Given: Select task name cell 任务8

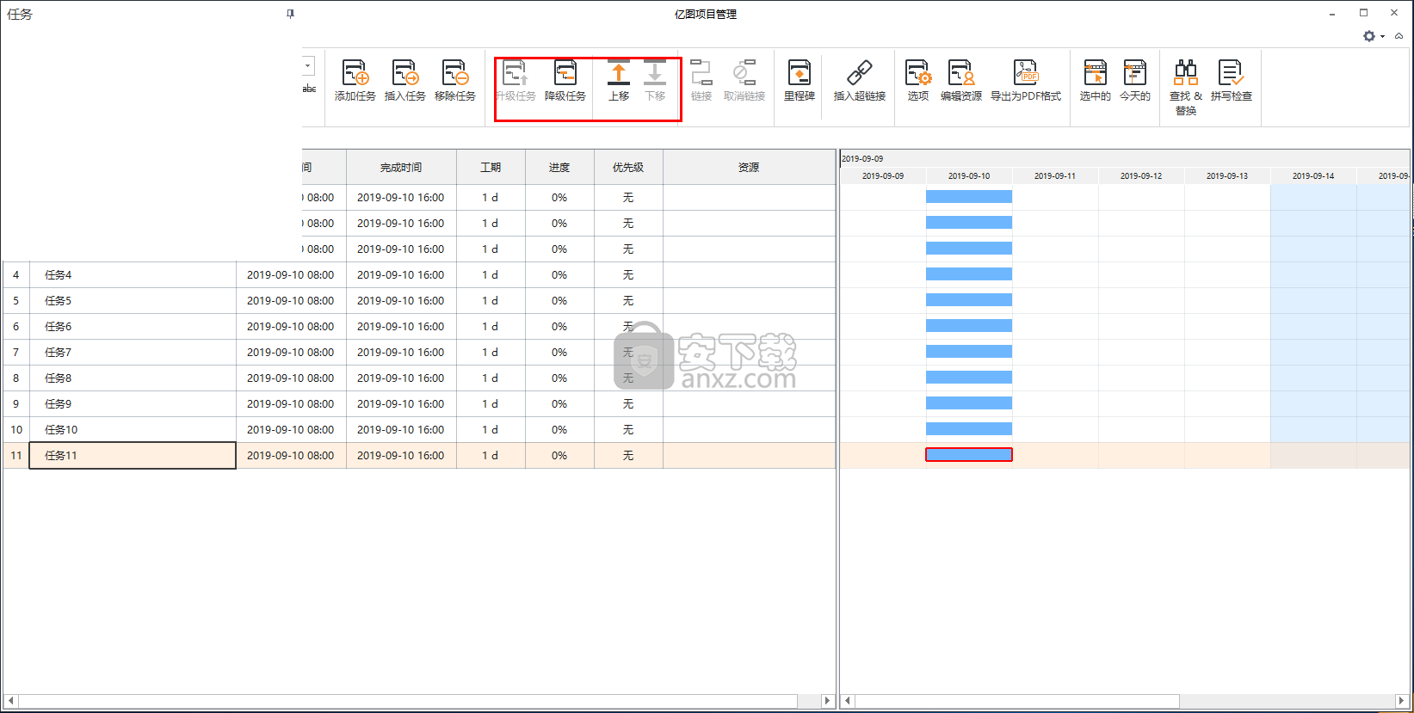Looking at the screenshot, I should (x=133, y=378).
